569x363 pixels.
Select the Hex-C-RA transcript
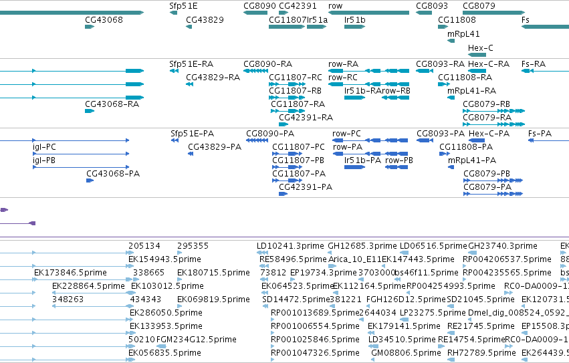click(x=477, y=71)
